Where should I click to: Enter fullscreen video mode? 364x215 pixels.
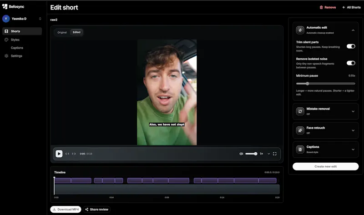(275, 154)
